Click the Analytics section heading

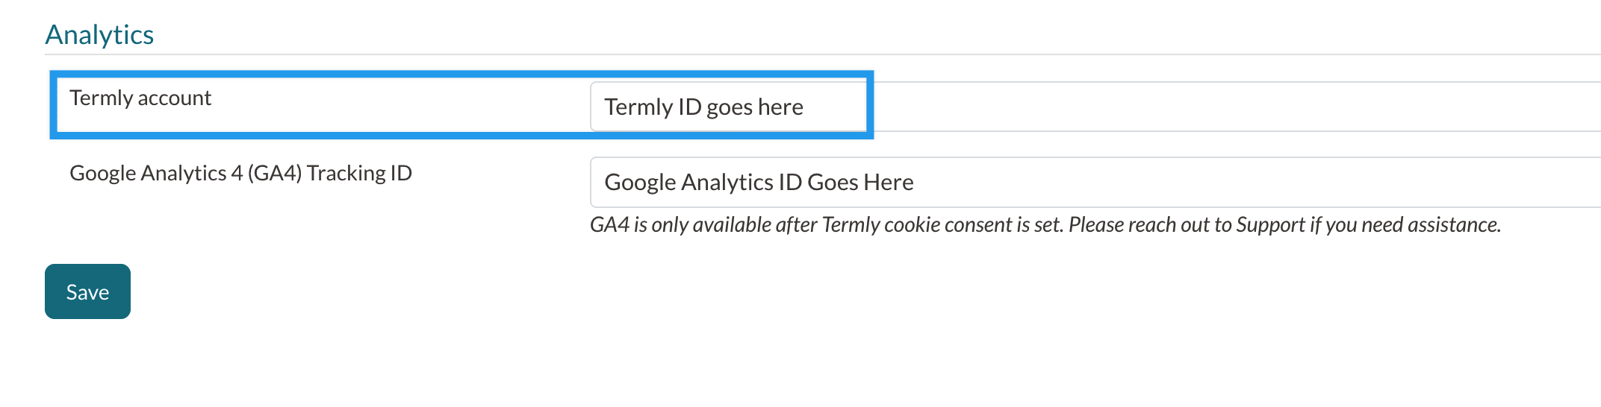coord(99,34)
